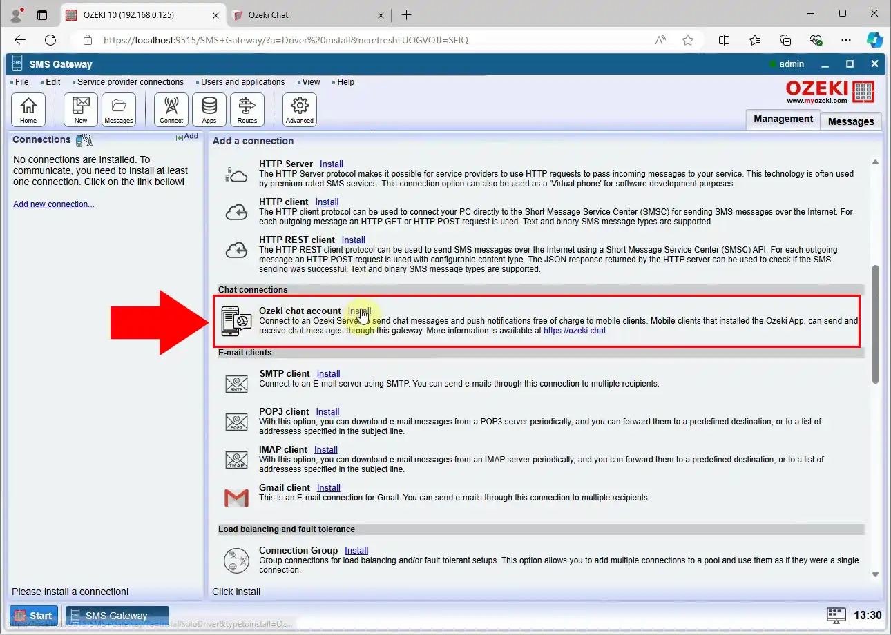Switch to the Management tab
The image size is (891, 635).
pyautogui.click(x=783, y=119)
